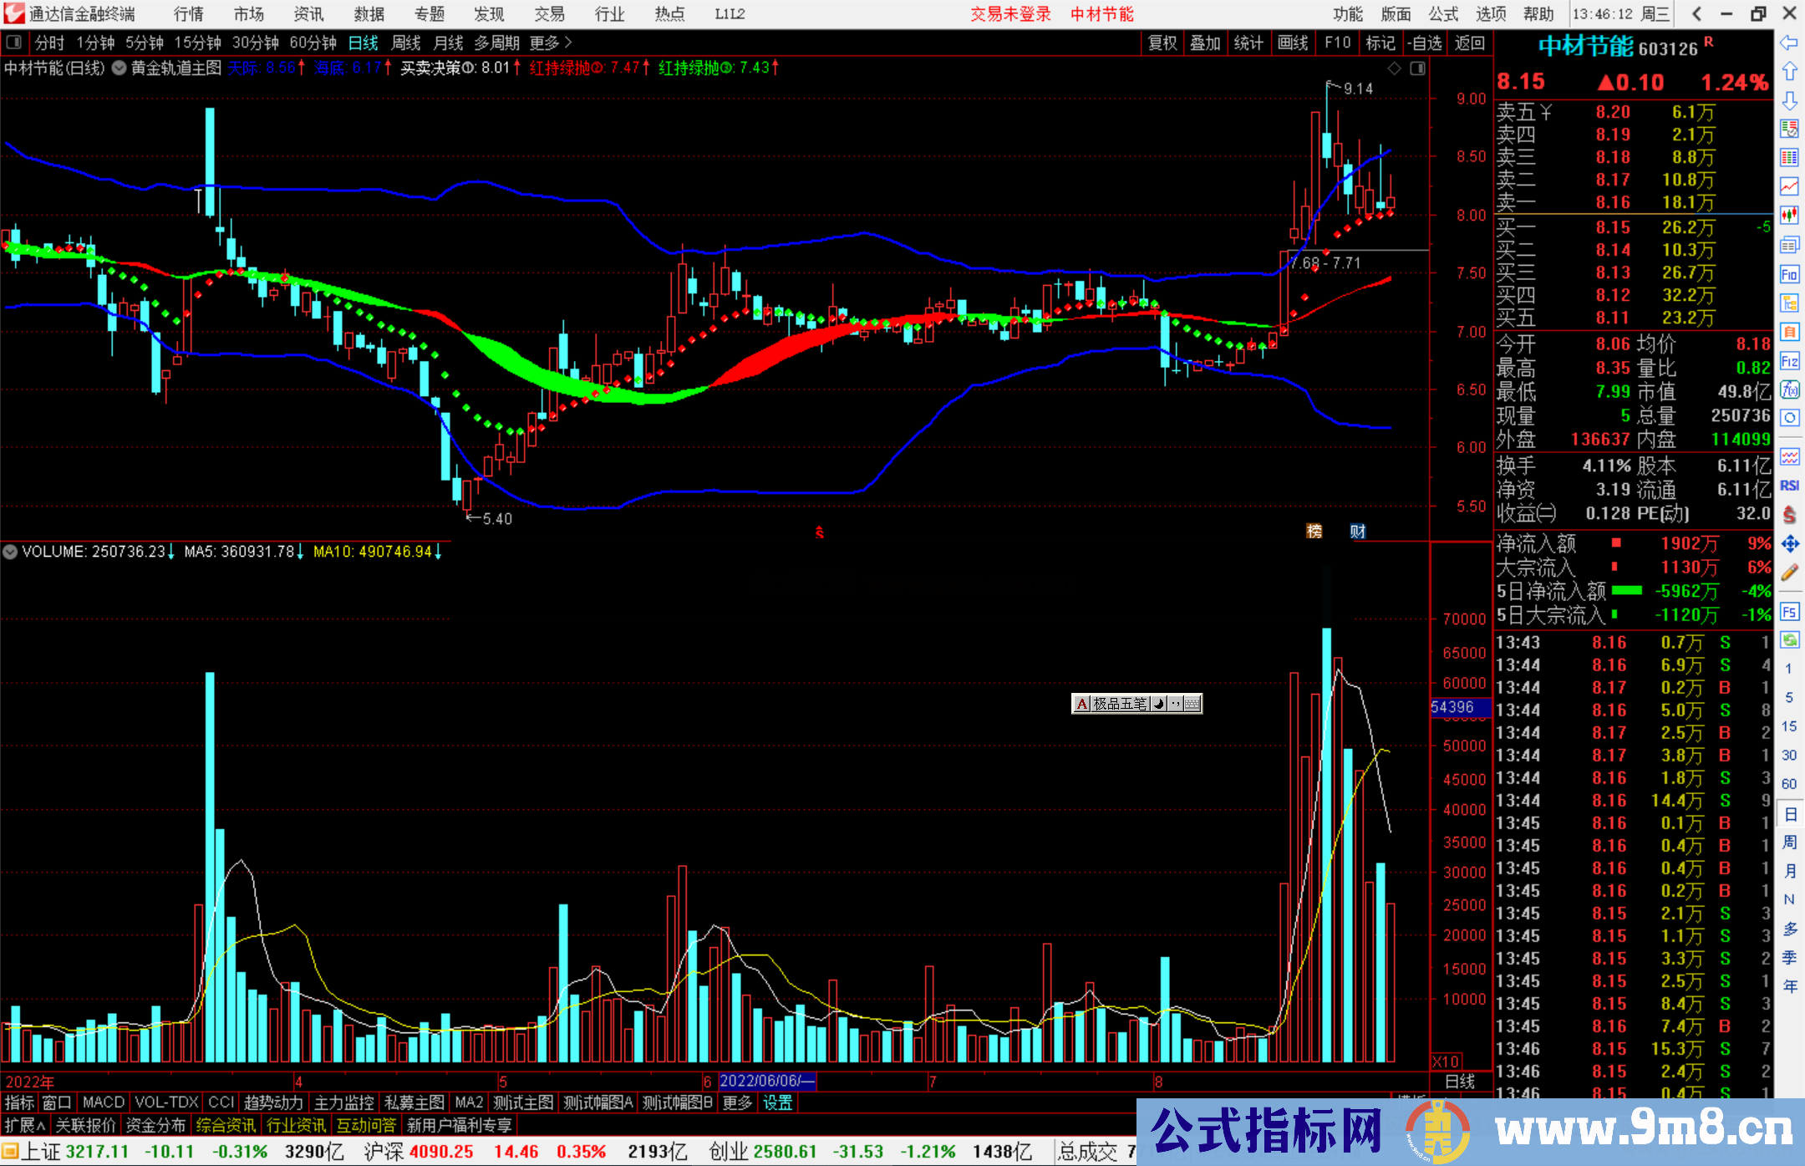Click the ￥ marker beside 卖五
Viewport: 1805px width, 1166px height.
coord(1546,112)
